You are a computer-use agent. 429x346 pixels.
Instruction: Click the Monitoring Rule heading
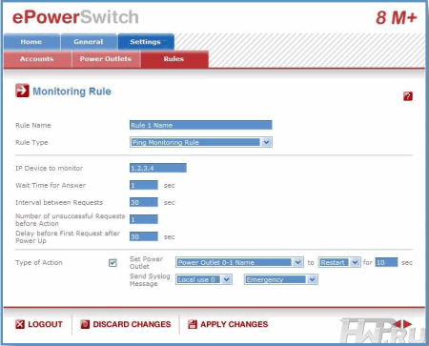coord(72,92)
